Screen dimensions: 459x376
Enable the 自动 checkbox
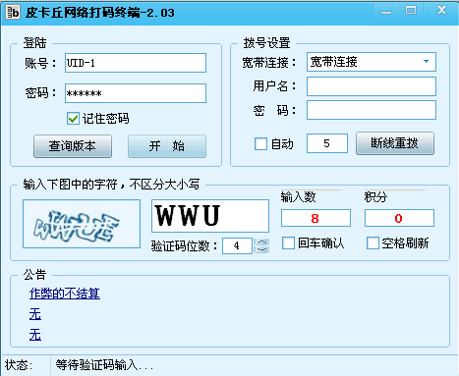pos(260,143)
